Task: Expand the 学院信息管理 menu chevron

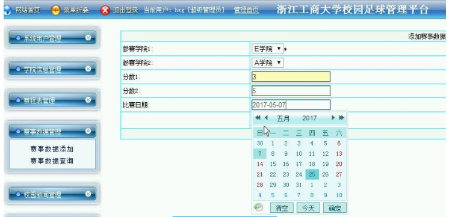Action: click(x=88, y=69)
